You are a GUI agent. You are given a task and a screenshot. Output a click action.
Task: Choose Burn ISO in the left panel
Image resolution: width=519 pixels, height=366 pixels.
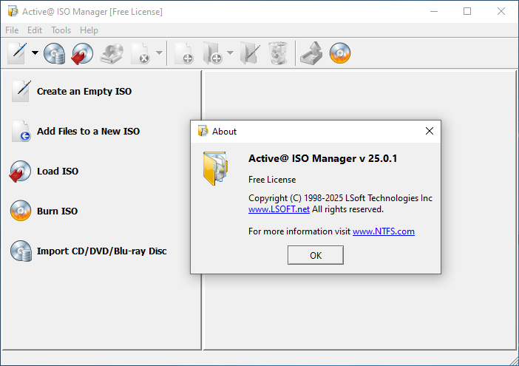[x=57, y=211]
